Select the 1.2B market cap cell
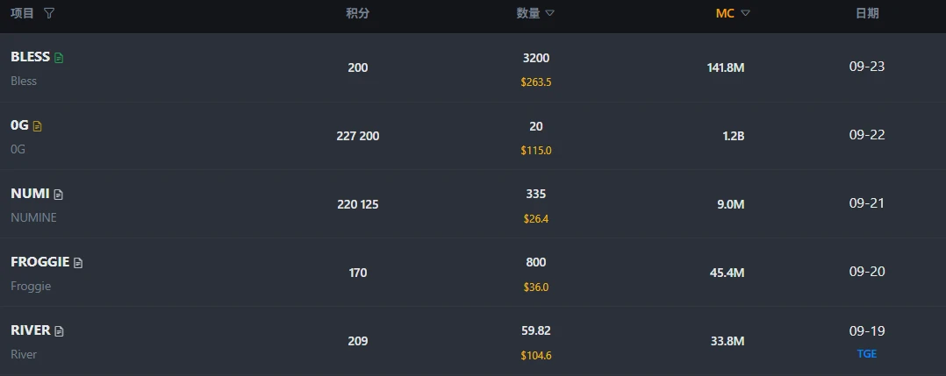946x376 pixels. coord(733,136)
